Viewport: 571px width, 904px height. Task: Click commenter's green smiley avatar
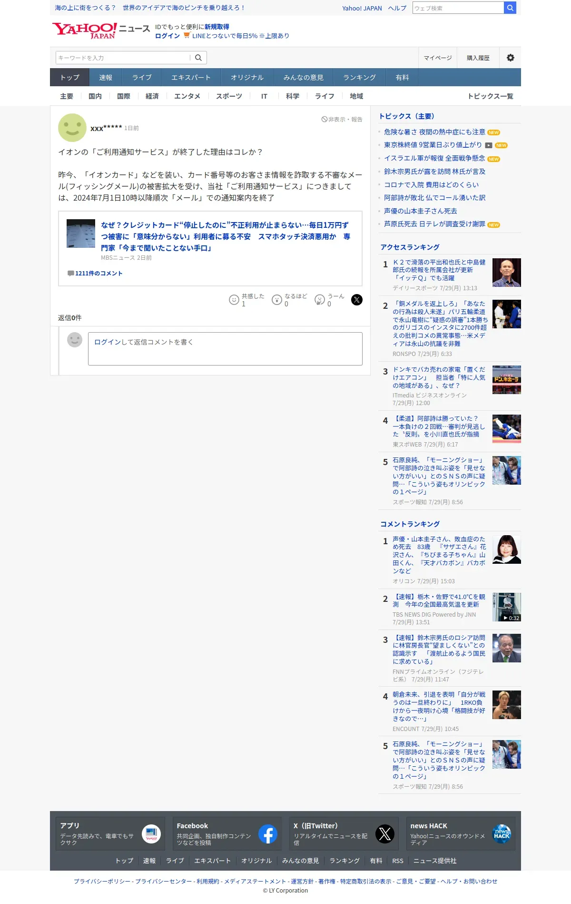point(72,128)
